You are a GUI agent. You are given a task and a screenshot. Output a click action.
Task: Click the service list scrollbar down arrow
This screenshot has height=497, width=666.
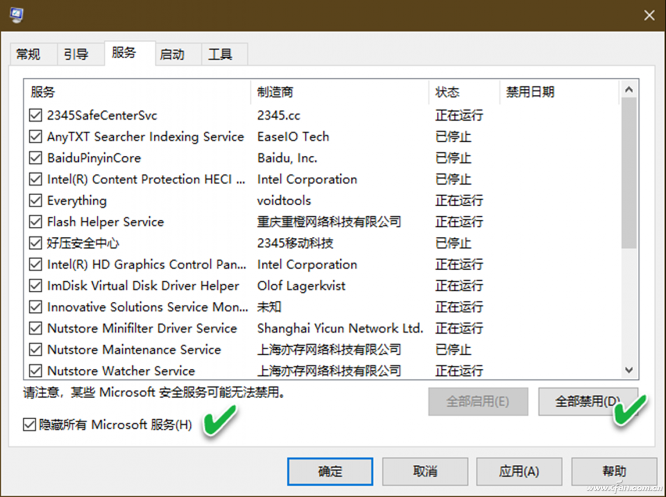pos(629,370)
